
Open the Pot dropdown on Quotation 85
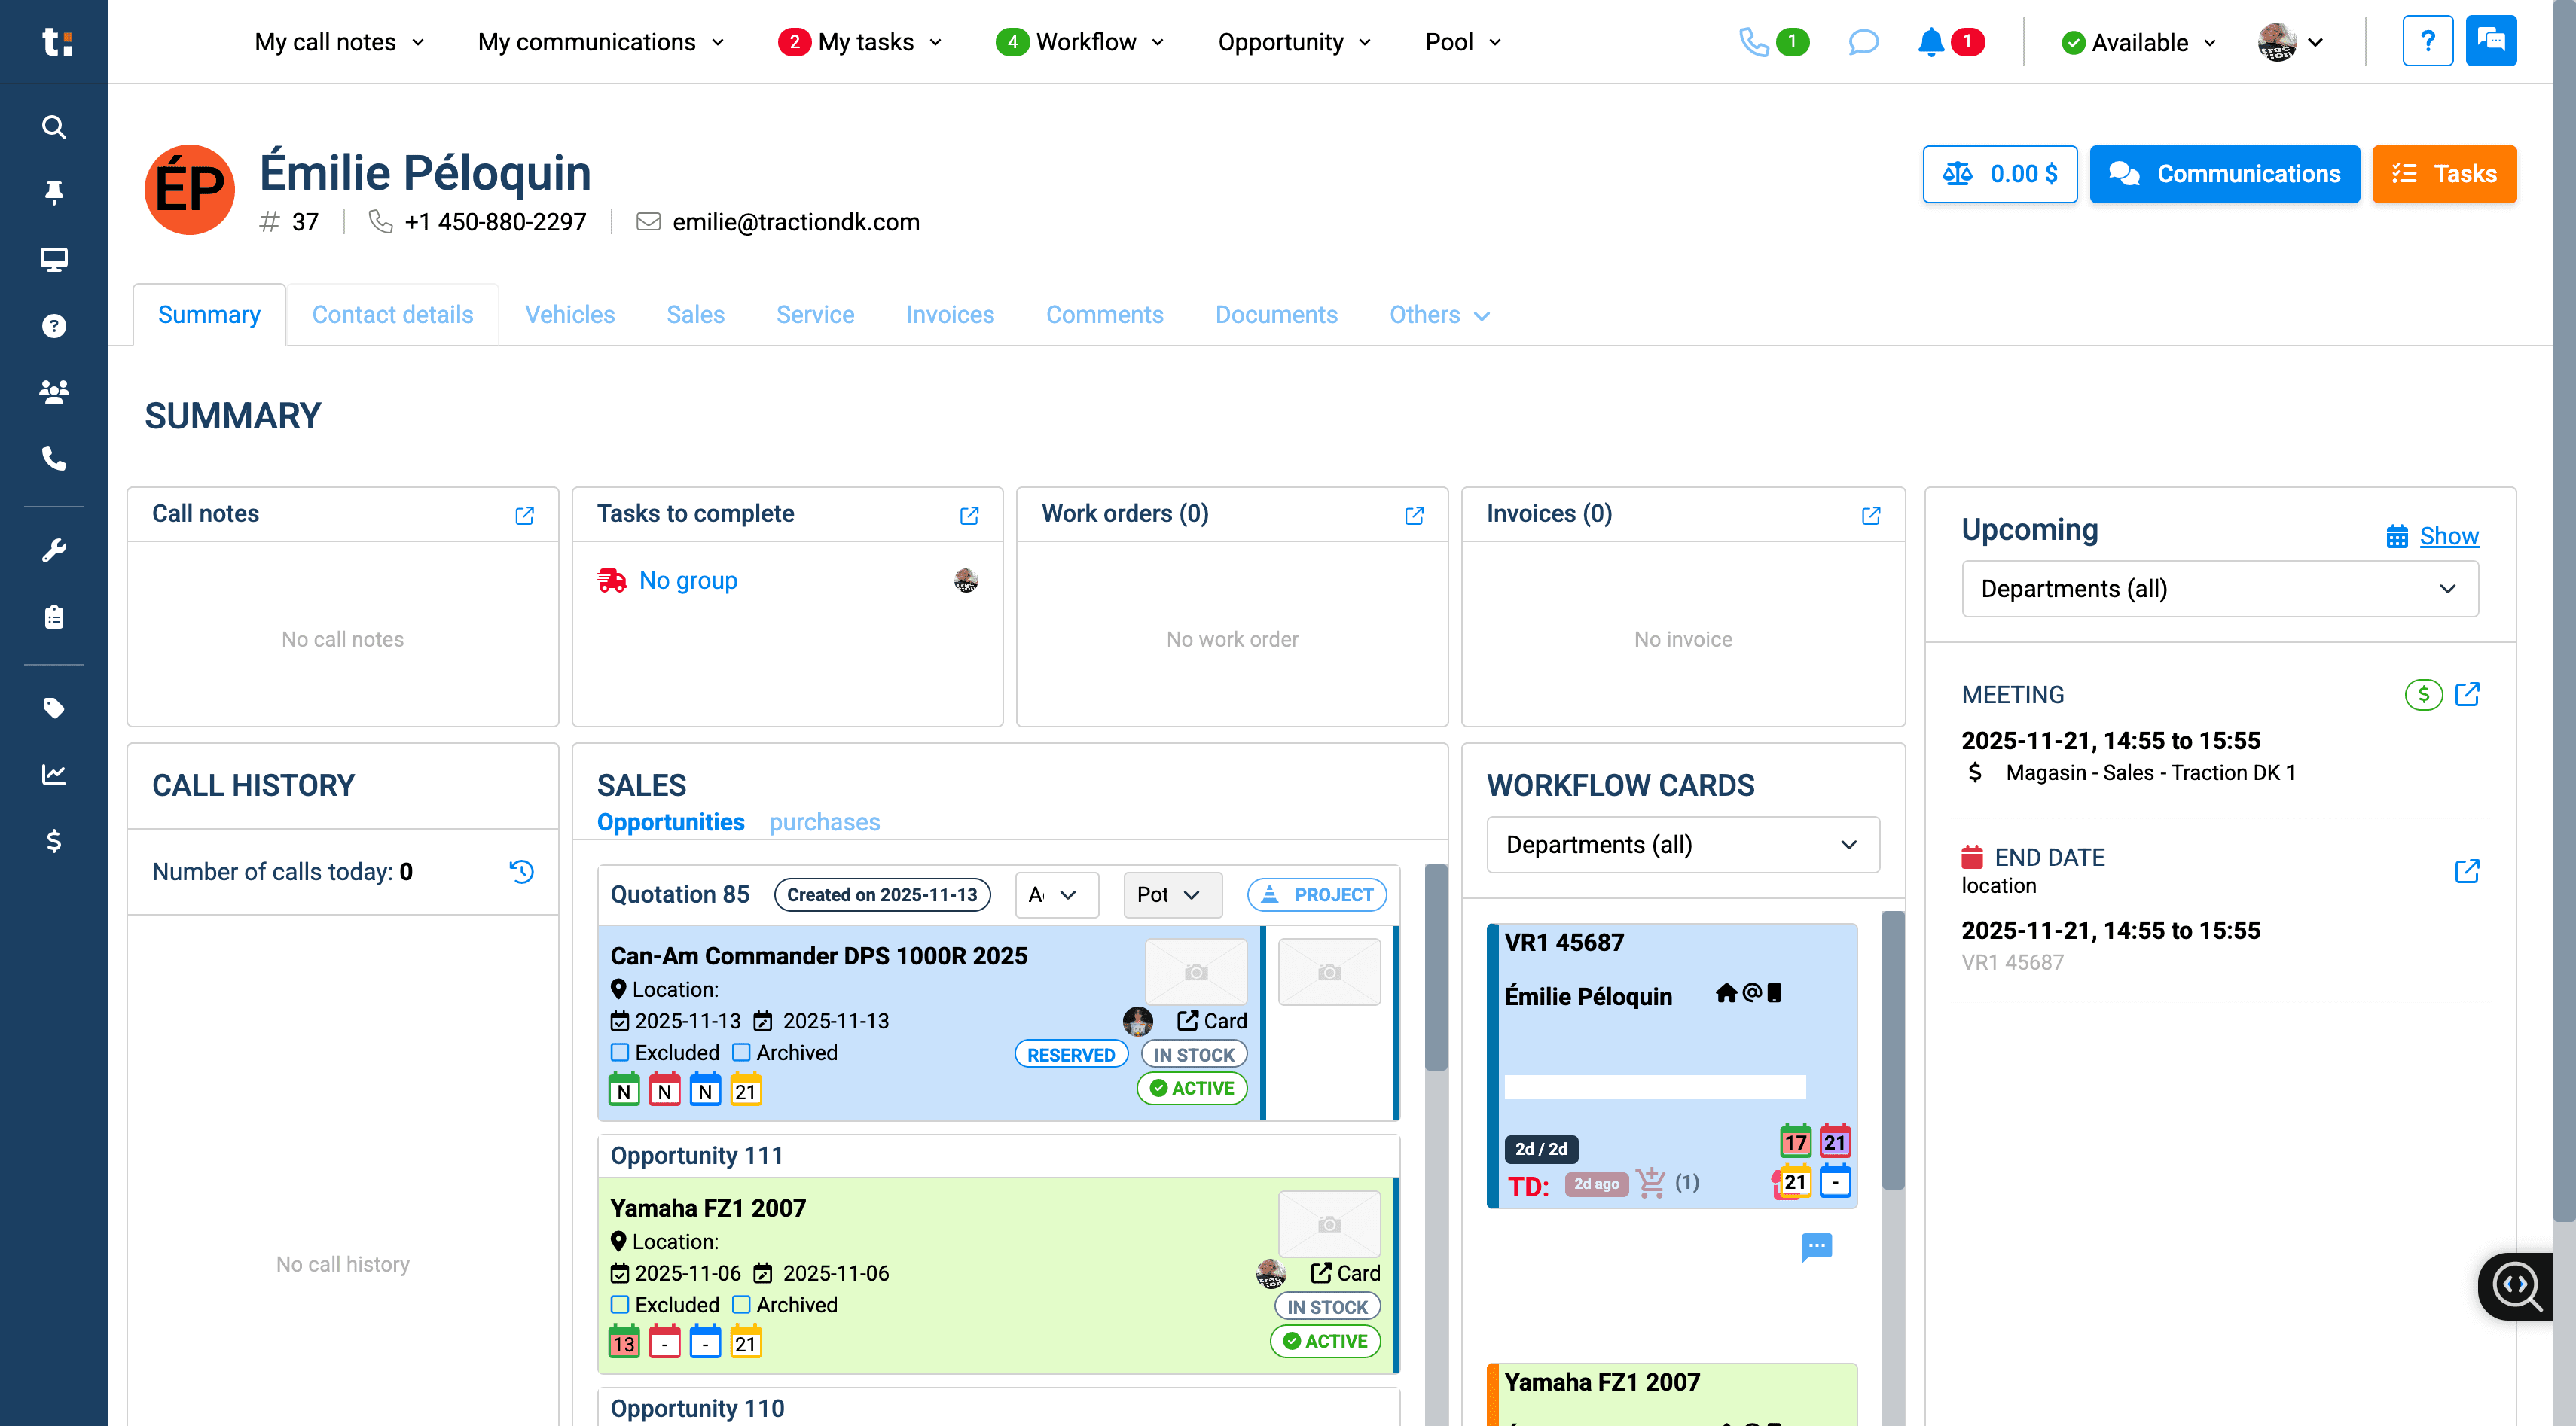[1172, 894]
